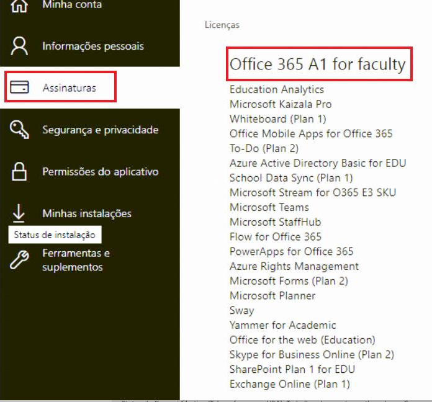Select Whiteboard (Plan 1) entry

278,119
